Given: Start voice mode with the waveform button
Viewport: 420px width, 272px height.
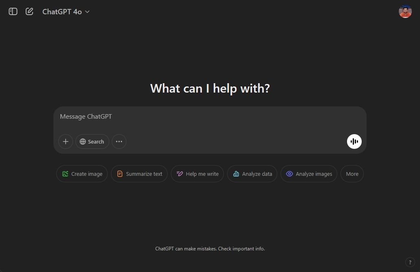Looking at the screenshot, I should [354, 142].
